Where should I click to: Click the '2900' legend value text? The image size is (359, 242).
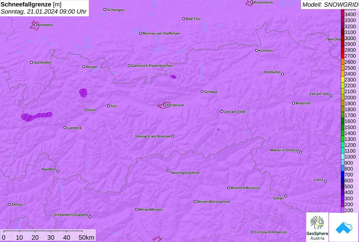[x=350, y=44]
